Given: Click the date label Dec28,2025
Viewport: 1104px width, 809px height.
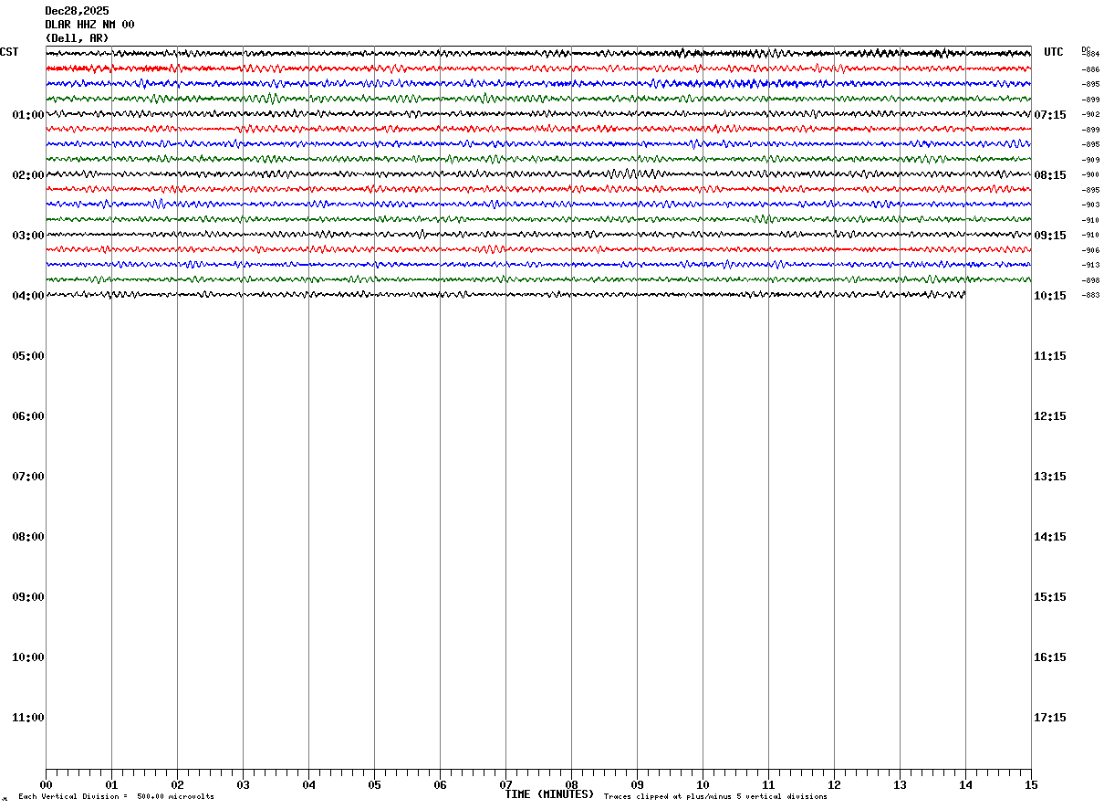Looking at the screenshot, I should click(x=77, y=11).
